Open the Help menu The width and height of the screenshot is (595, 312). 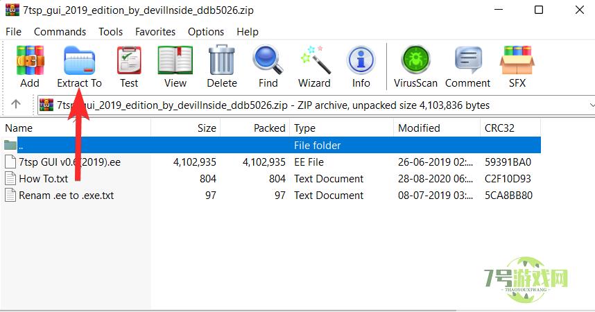(248, 31)
